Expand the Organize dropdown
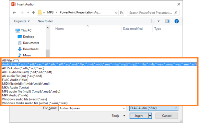199x123 pixels. 22,21
